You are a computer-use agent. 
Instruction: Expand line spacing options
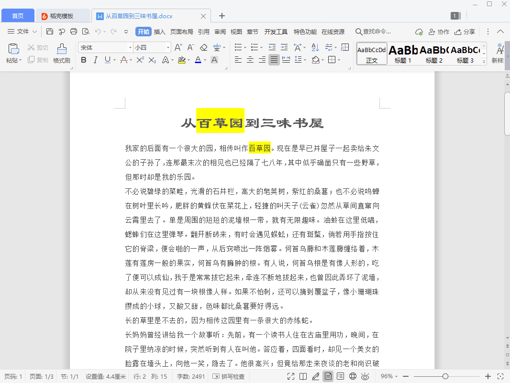coord(305,60)
